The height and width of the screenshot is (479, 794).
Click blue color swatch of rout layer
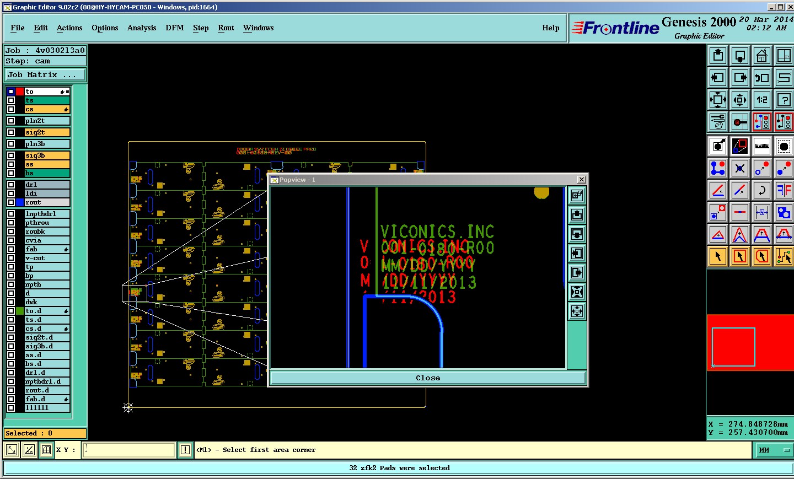pyautogui.click(x=20, y=202)
